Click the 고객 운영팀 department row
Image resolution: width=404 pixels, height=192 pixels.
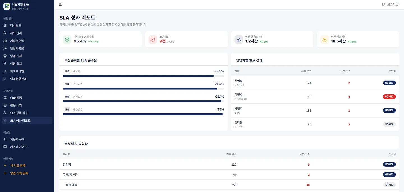tap(229, 185)
